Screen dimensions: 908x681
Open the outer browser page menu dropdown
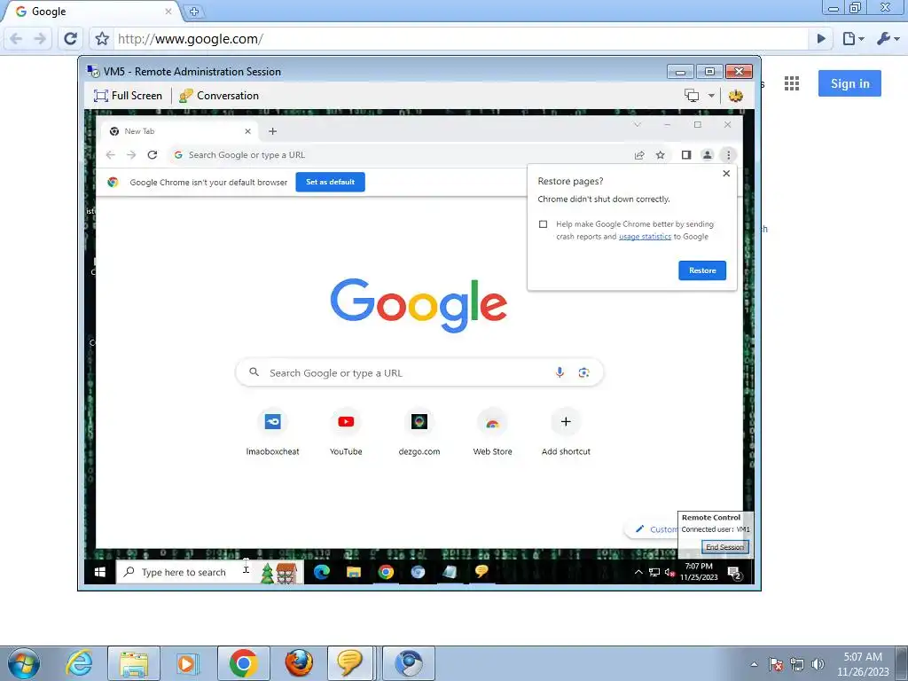(853, 39)
